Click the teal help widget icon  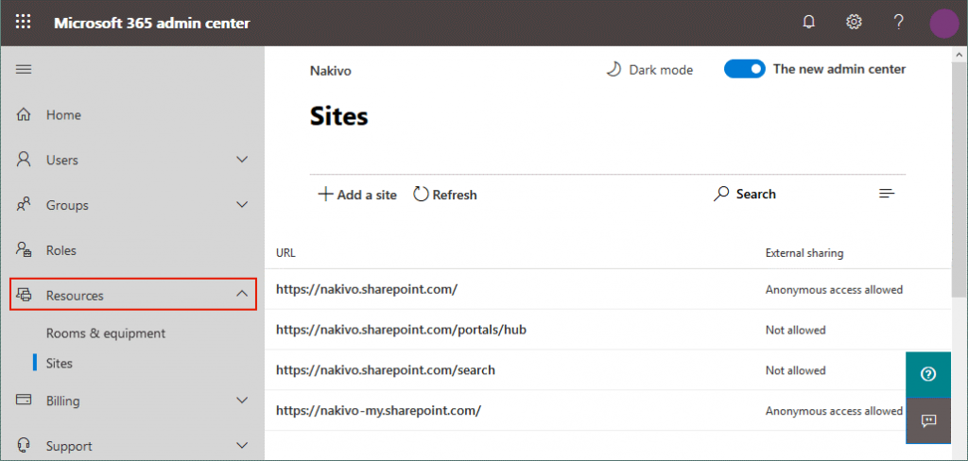point(927,374)
